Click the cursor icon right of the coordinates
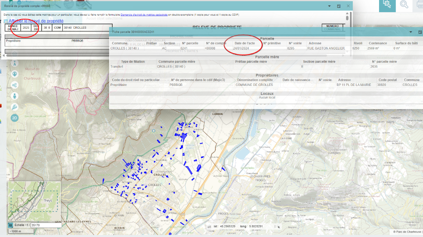This screenshot has width=423, height=237. pyautogui.click(x=279, y=227)
